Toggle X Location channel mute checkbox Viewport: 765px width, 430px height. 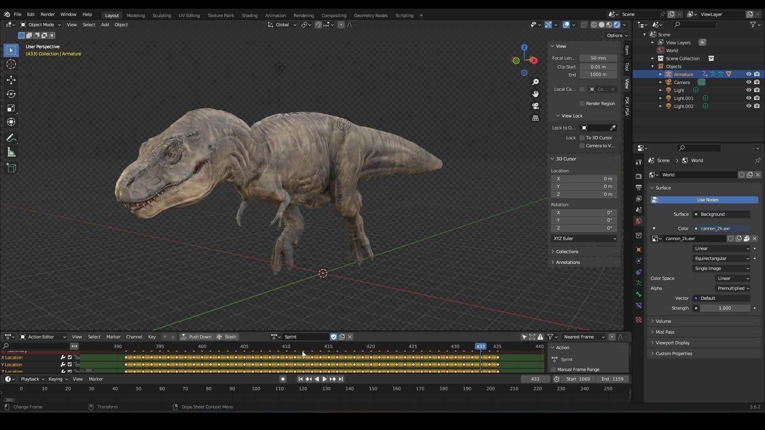tap(70, 358)
